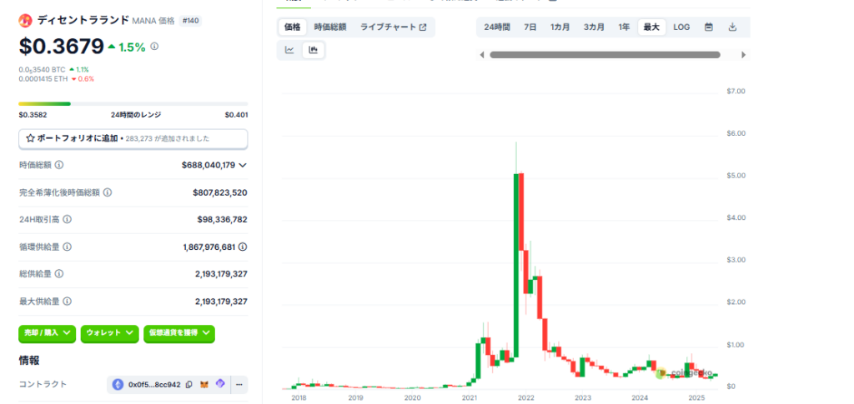Screen dimensions: 854x404
Task: Select the candlestick chart icon
Action: (314, 50)
